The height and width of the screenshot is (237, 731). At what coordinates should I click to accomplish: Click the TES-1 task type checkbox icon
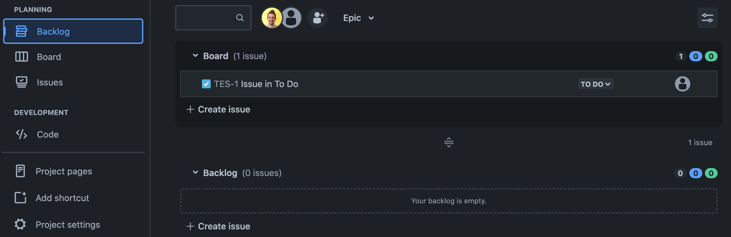(206, 84)
